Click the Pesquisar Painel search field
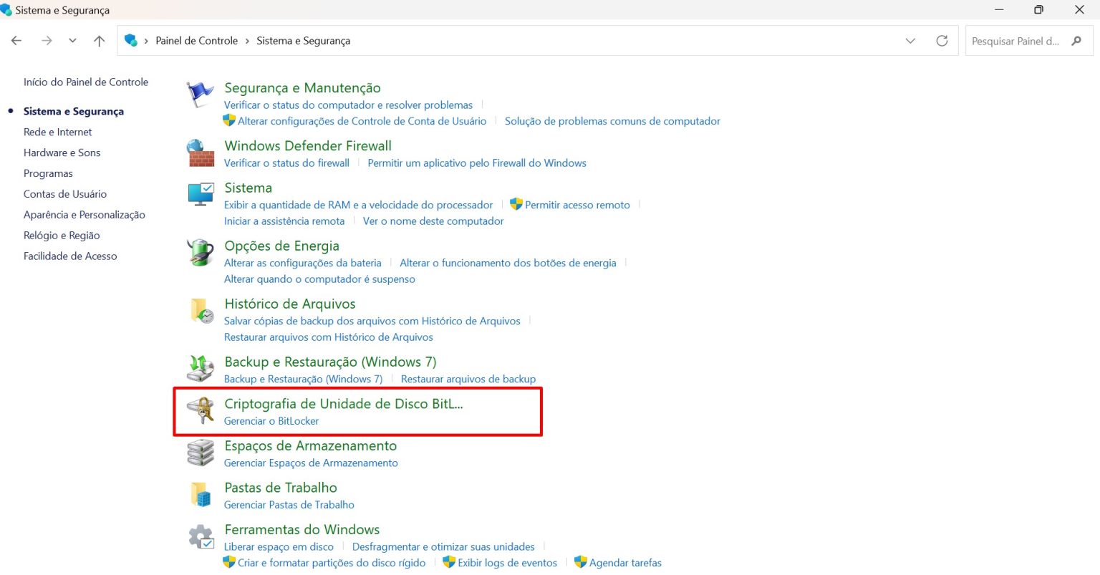 [x=1017, y=41]
